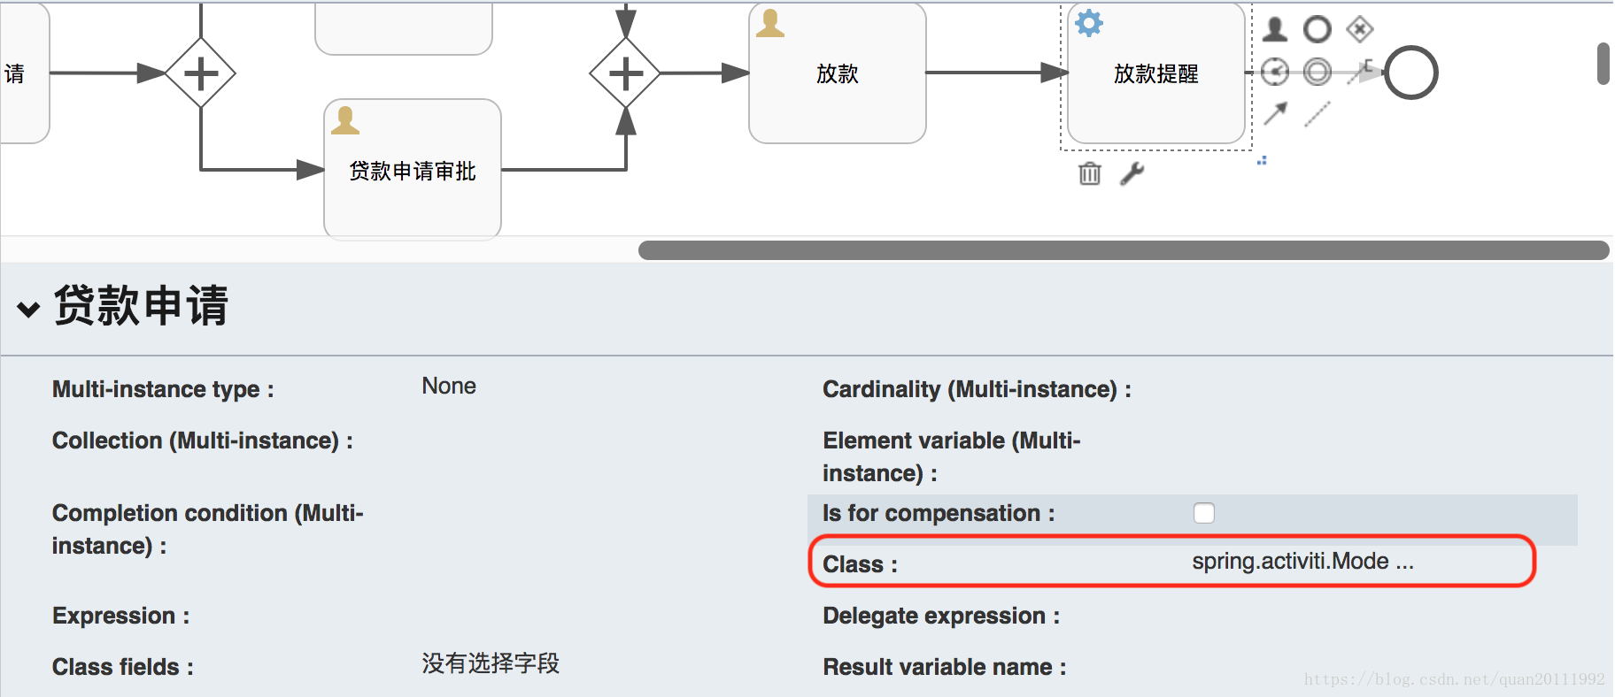Add a user task via person icon

tap(1275, 29)
